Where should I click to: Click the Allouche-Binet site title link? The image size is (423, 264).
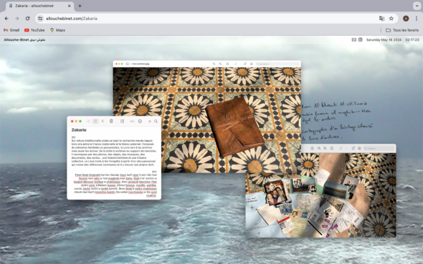(x=24, y=40)
